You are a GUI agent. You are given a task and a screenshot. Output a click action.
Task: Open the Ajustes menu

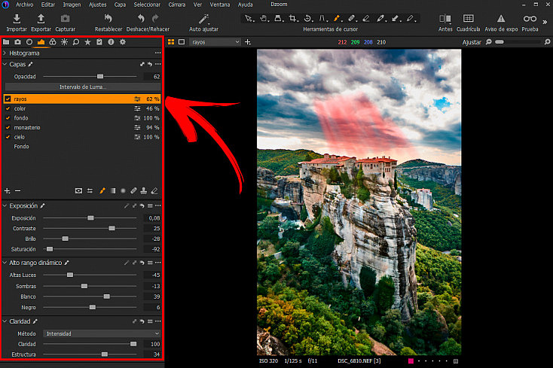(x=97, y=5)
